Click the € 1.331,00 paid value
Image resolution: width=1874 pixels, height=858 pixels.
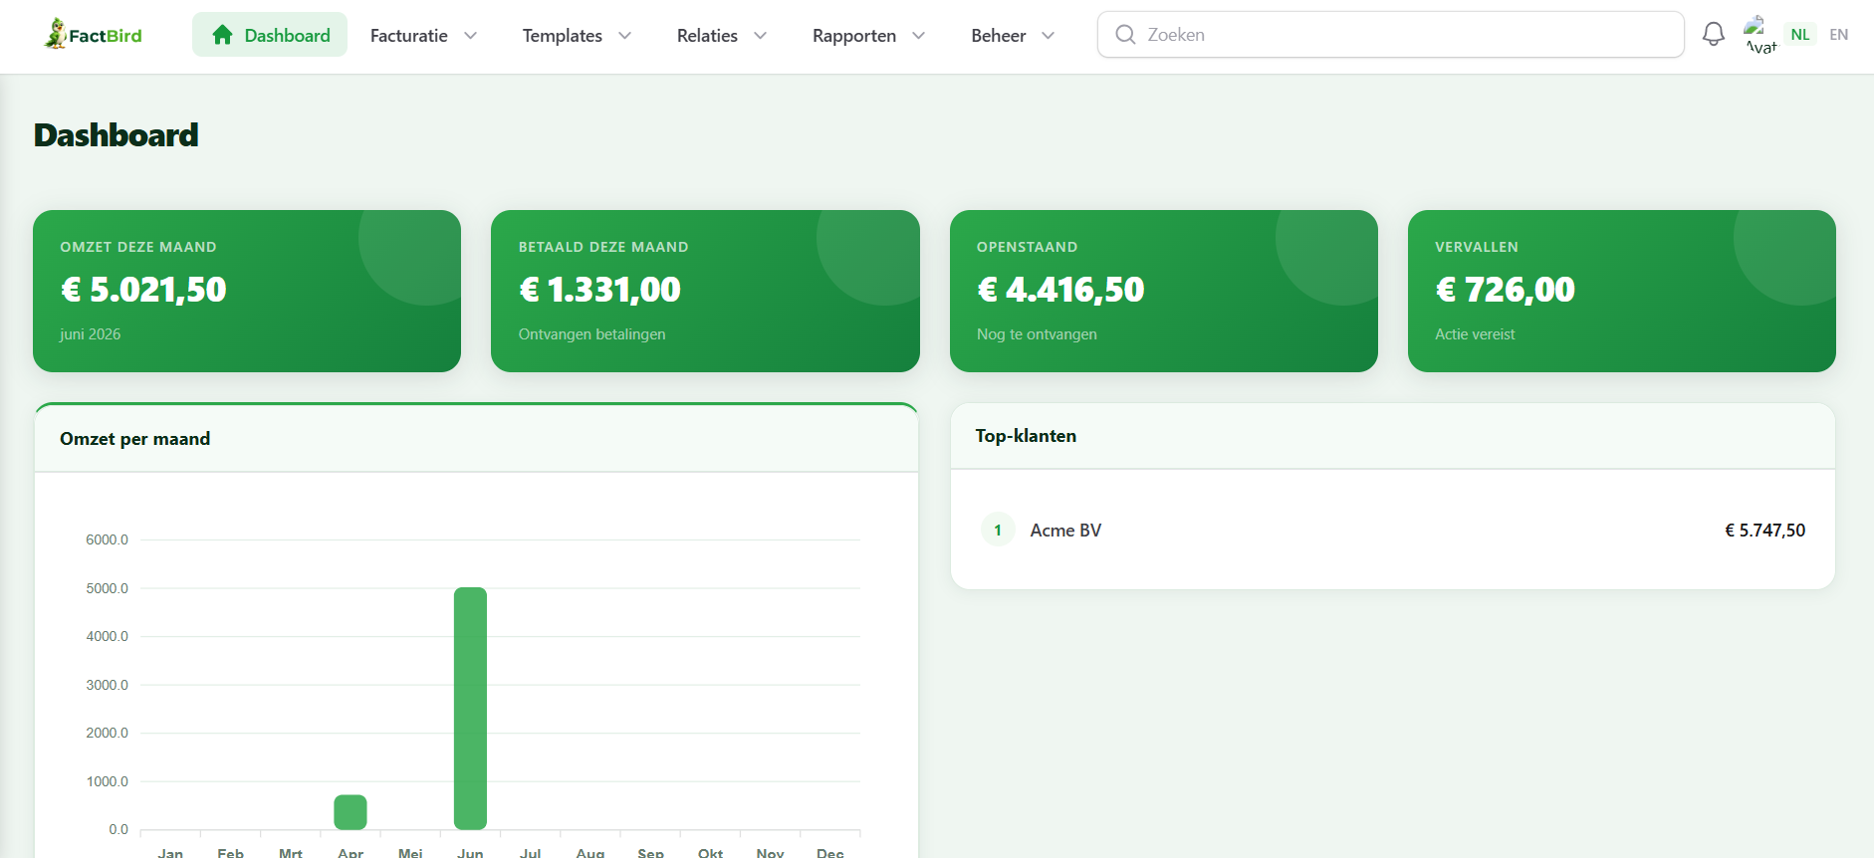pos(600,290)
